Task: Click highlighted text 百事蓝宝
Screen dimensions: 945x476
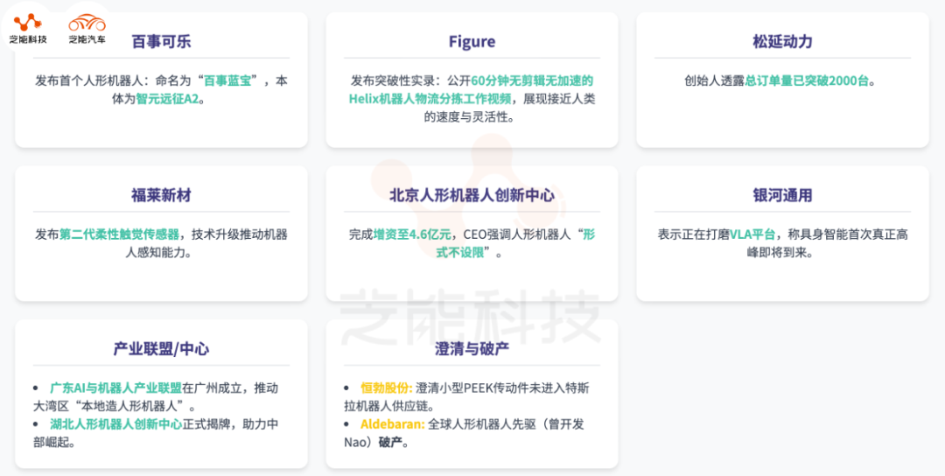Action: click(227, 80)
